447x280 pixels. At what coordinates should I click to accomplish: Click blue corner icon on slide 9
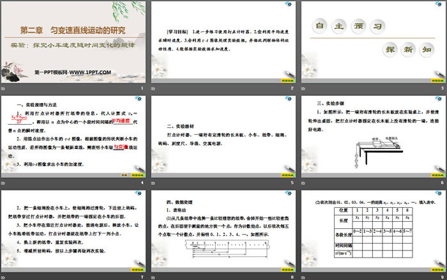(x=439, y=193)
